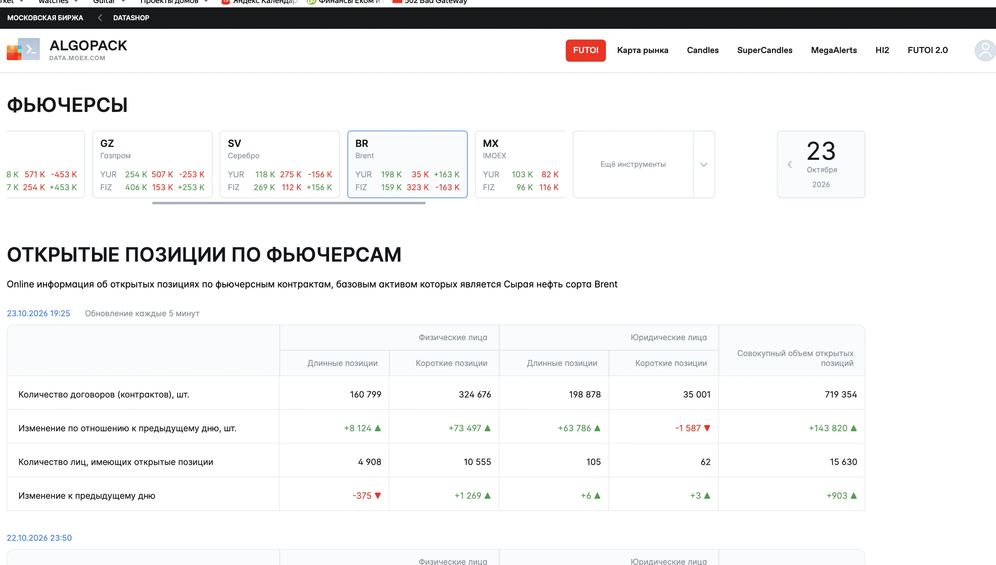Switch to FUTOI 2.0 tab

pyautogui.click(x=927, y=50)
